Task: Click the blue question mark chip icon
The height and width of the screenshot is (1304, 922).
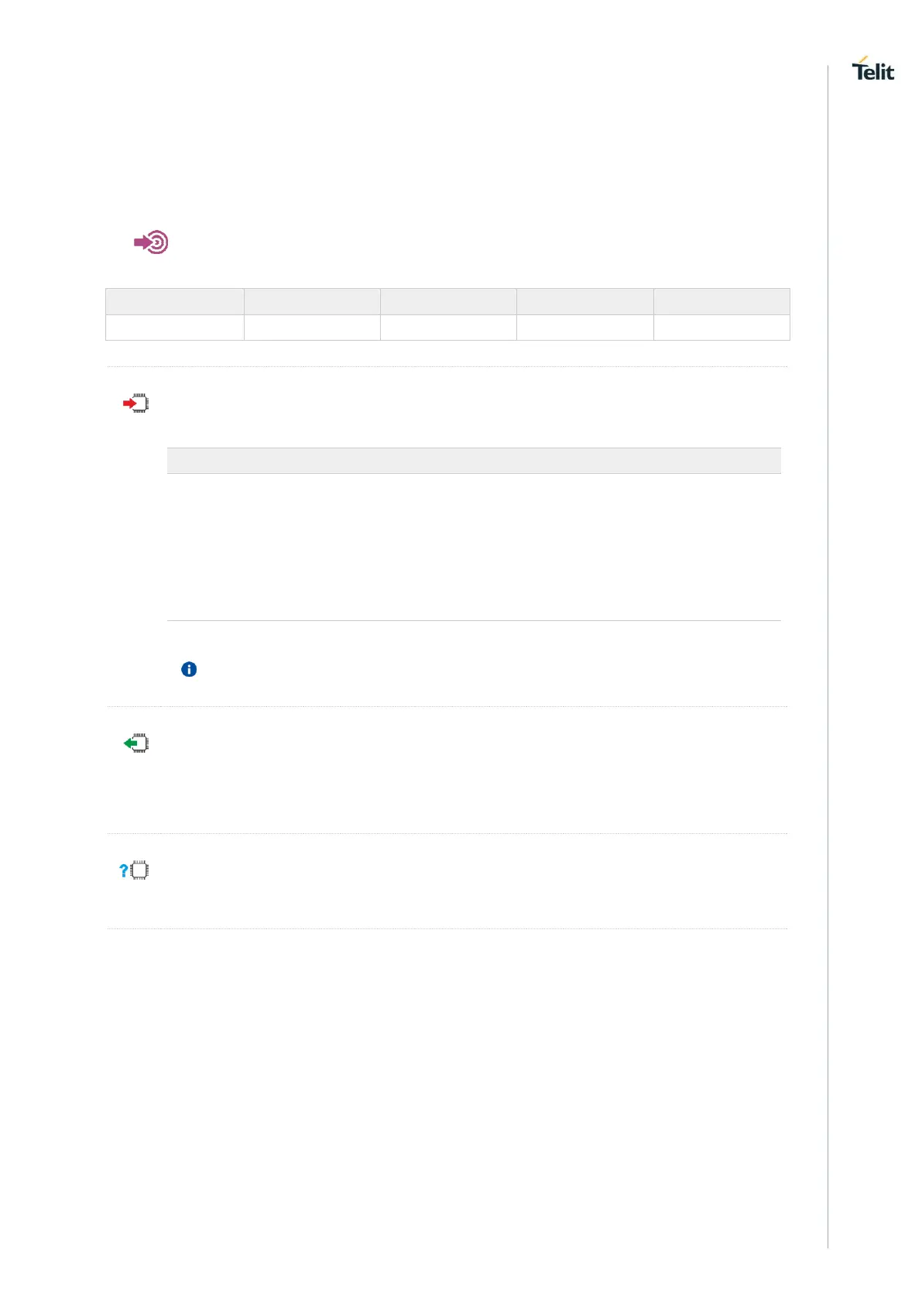Action: pyautogui.click(x=134, y=870)
